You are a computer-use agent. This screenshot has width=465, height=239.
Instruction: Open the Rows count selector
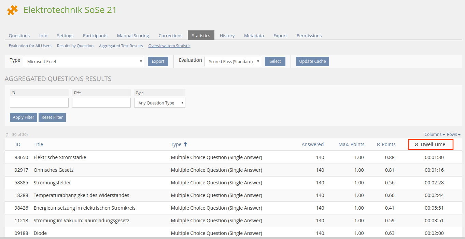453,135
